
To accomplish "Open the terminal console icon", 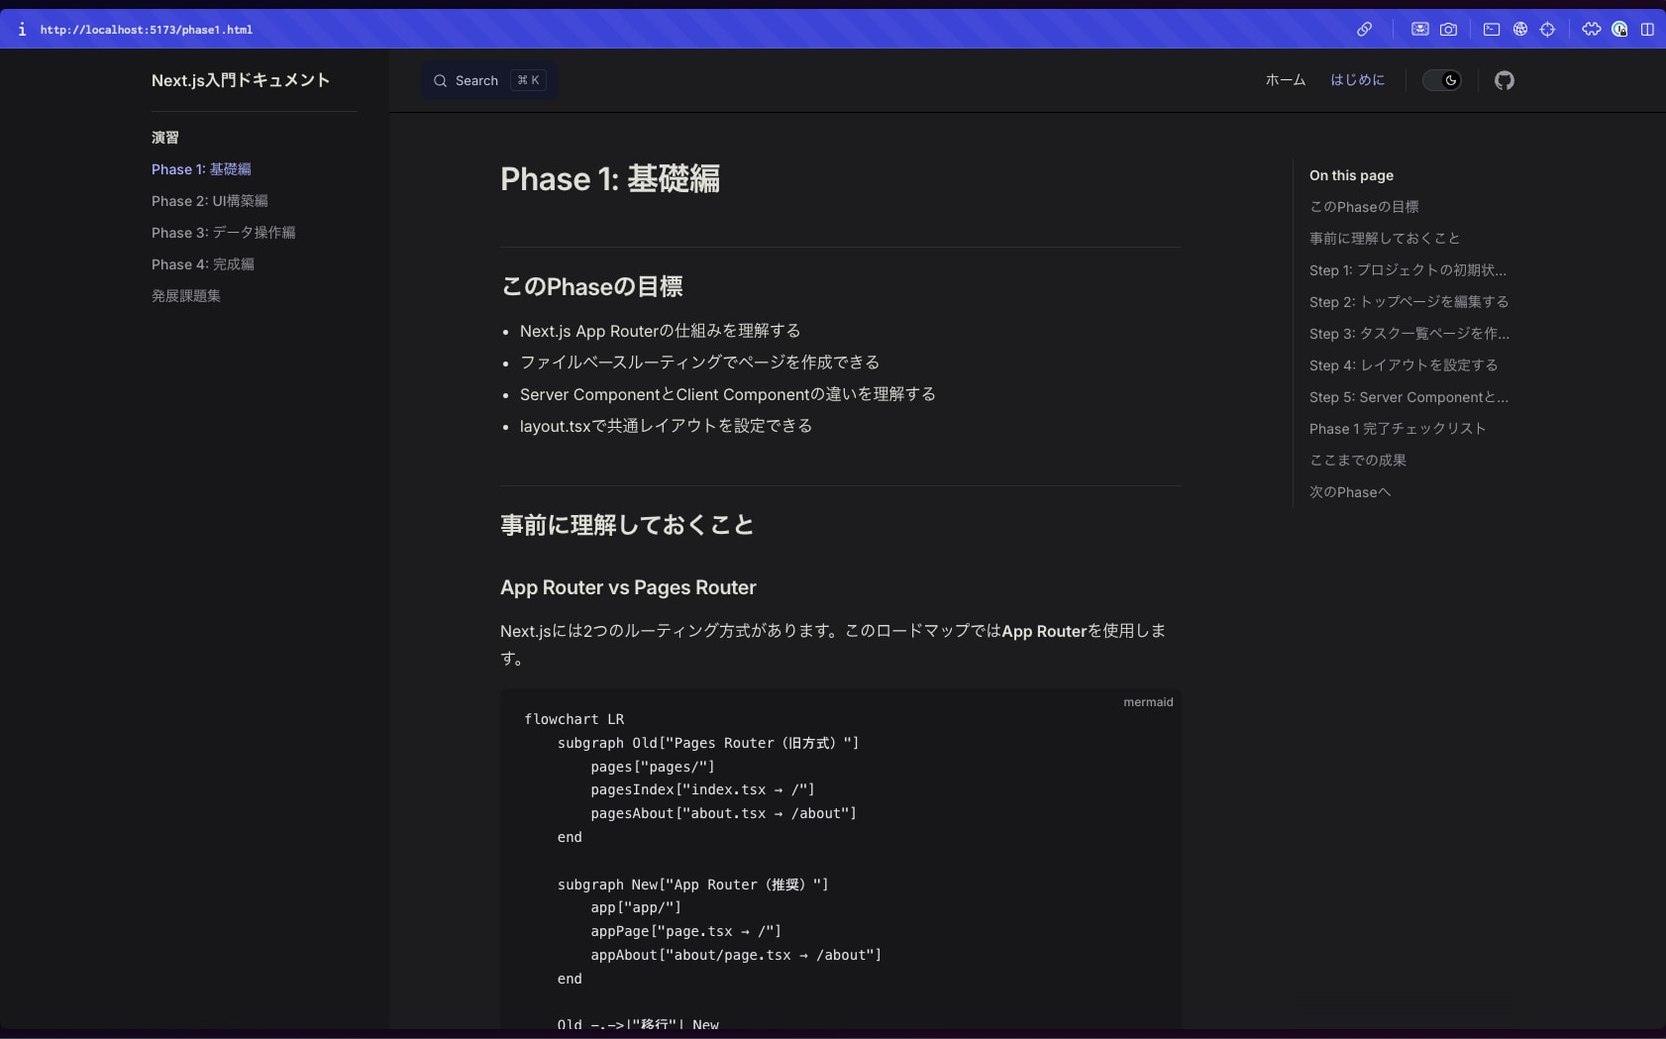I will (1491, 30).
